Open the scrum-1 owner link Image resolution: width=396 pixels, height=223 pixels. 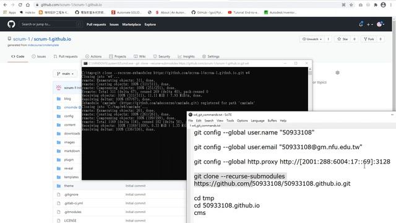[22, 39]
